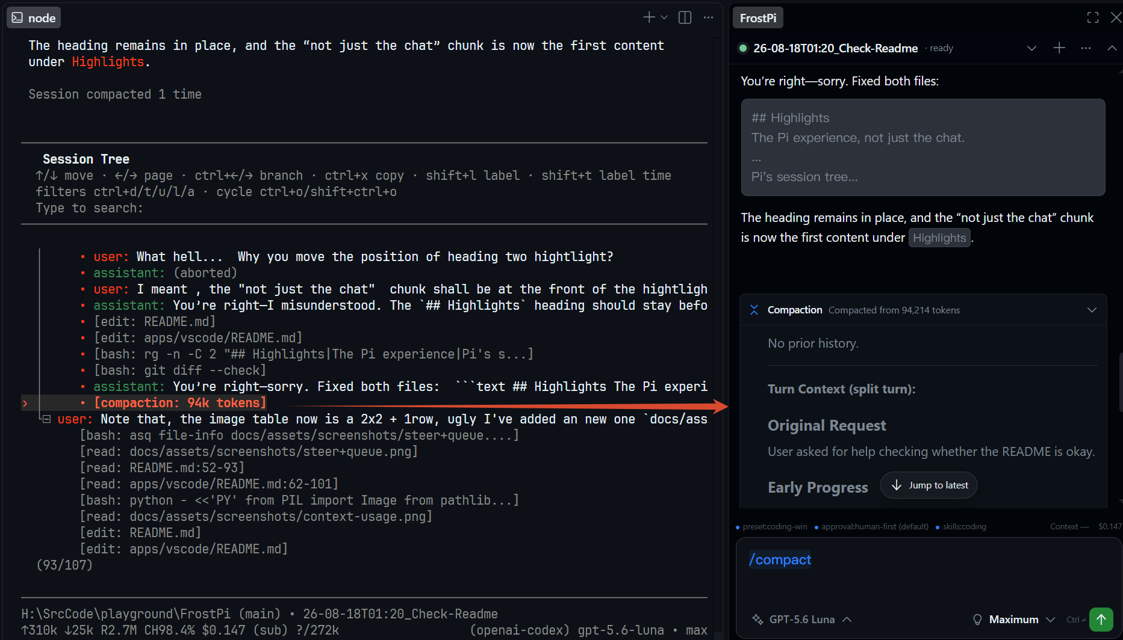Screen dimensions: 1123x640
Task: Click the skills:coding status chip
Action: (x=961, y=527)
